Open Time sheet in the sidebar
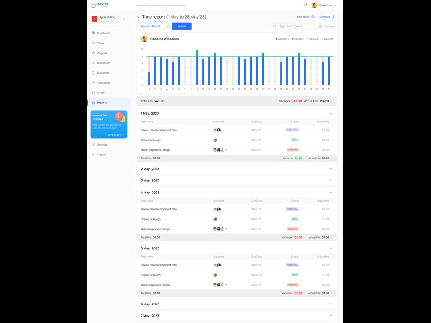431x323 pixels. (x=109, y=83)
